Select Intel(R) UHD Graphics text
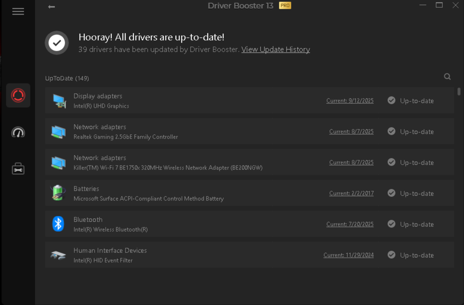The width and height of the screenshot is (464, 305). (x=101, y=106)
